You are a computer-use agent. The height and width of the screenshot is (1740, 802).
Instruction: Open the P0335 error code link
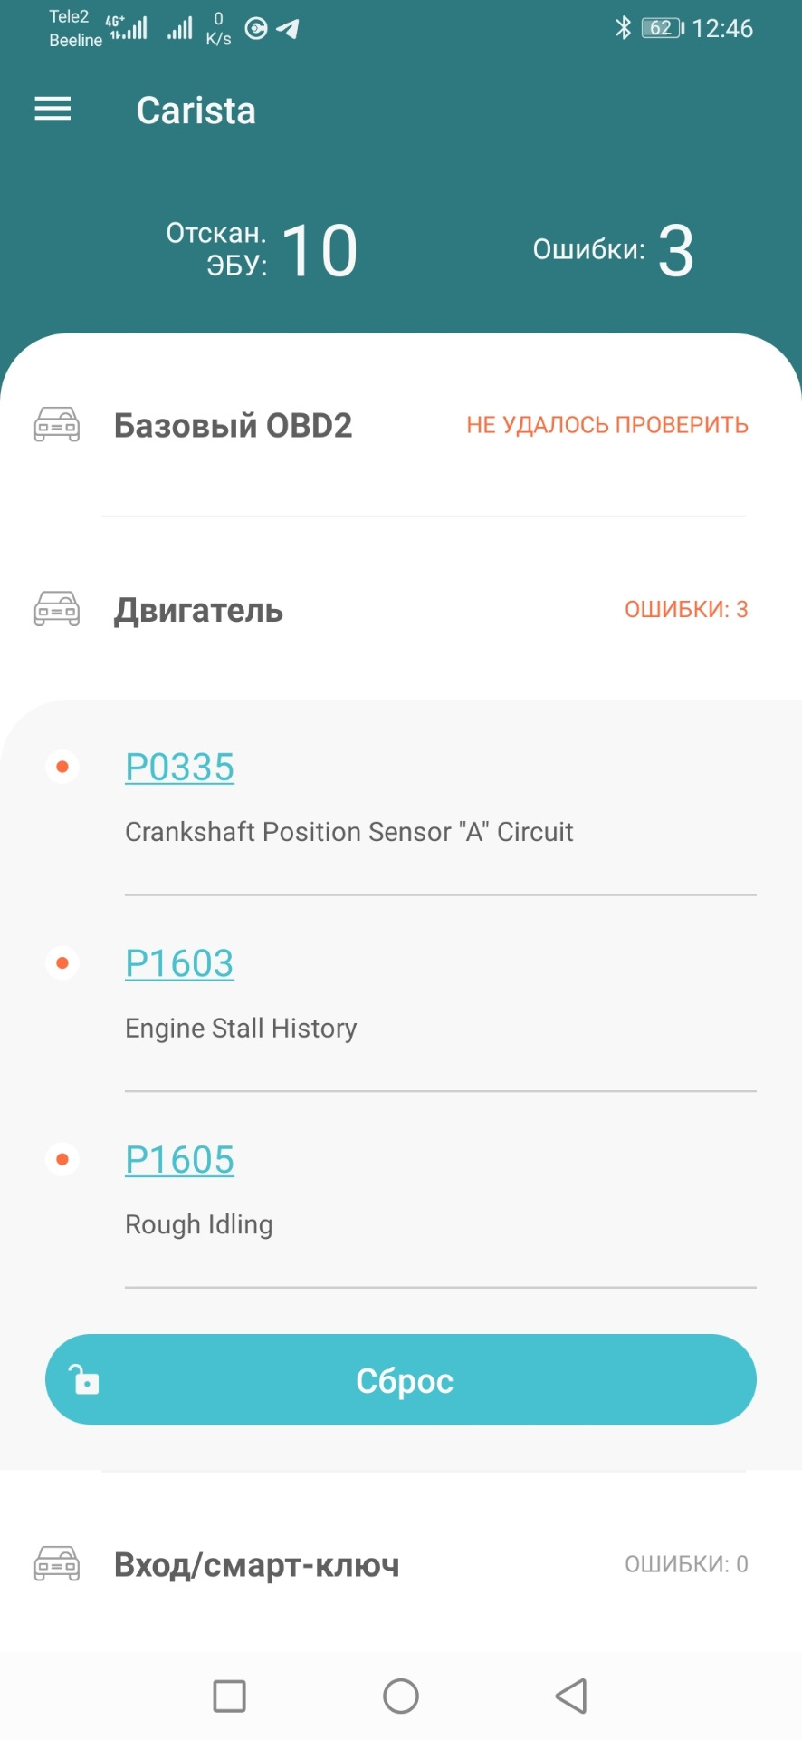point(179,768)
